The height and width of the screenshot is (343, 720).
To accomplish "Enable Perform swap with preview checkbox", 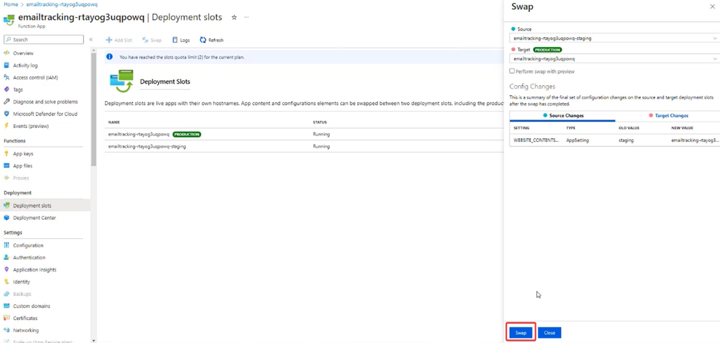I will point(512,71).
